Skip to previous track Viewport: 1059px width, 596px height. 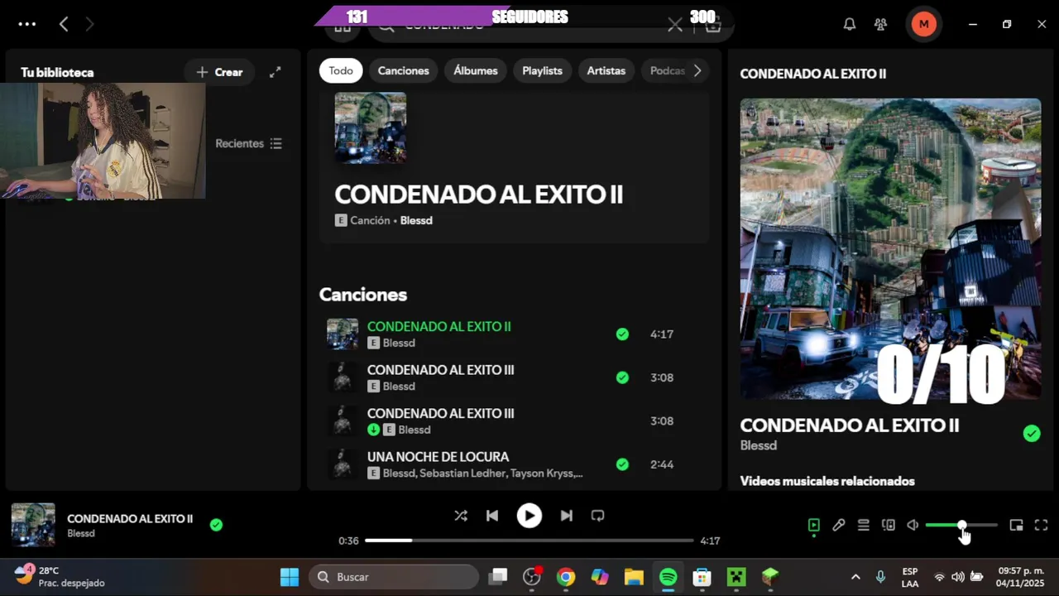pyautogui.click(x=492, y=516)
